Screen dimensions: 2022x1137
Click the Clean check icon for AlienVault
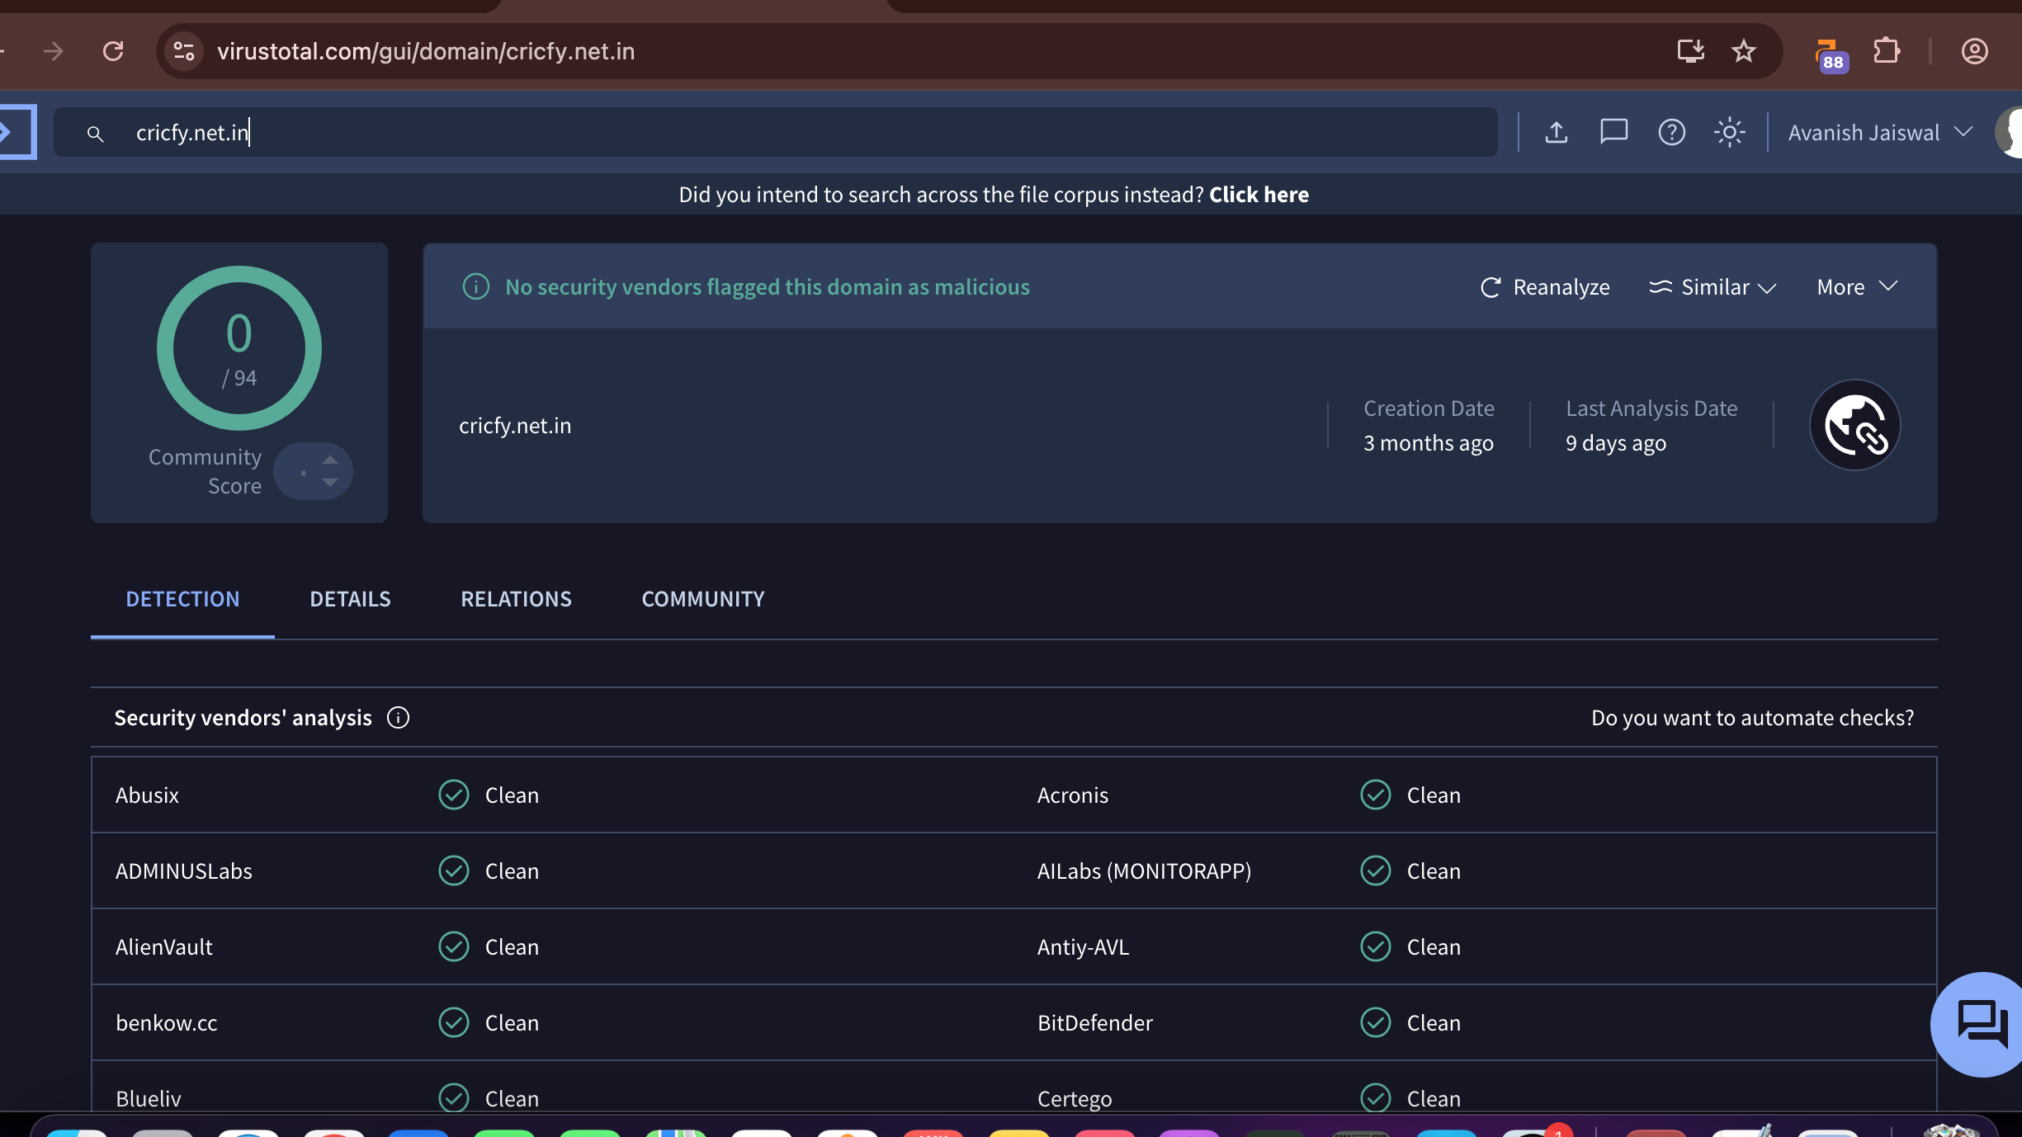453,947
